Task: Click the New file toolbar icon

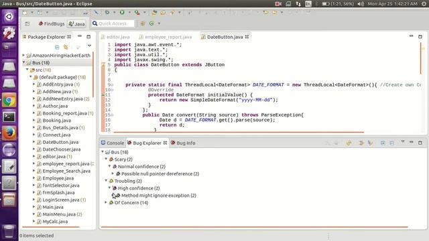Action: pos(25,13)
